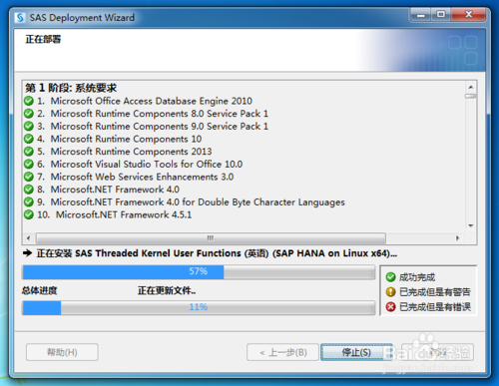
Task: Click green check beside Web Services Enhancements 3.0
Action: coord(29,177)
